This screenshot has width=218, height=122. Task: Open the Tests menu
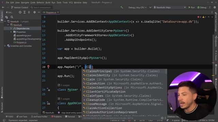(x=59, y=2)
